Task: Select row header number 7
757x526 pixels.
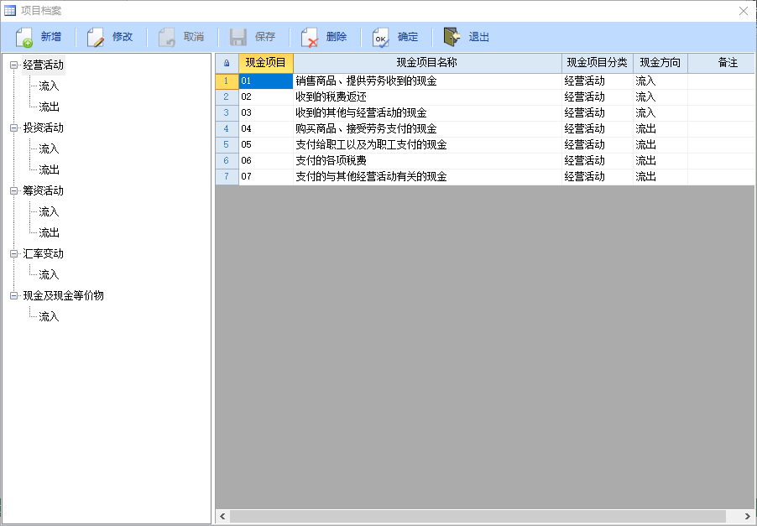Action: 227,177
